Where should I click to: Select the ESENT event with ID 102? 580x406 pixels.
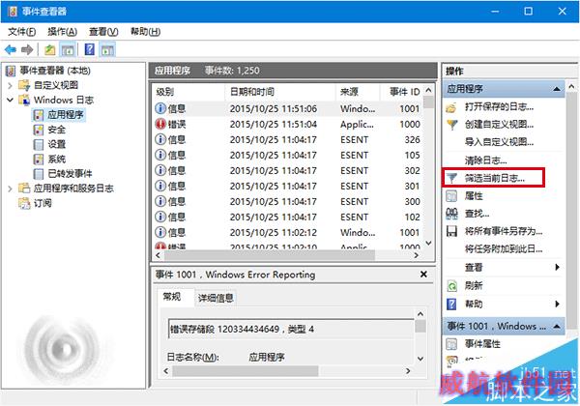pyautogui.click(x=288, y=217)
